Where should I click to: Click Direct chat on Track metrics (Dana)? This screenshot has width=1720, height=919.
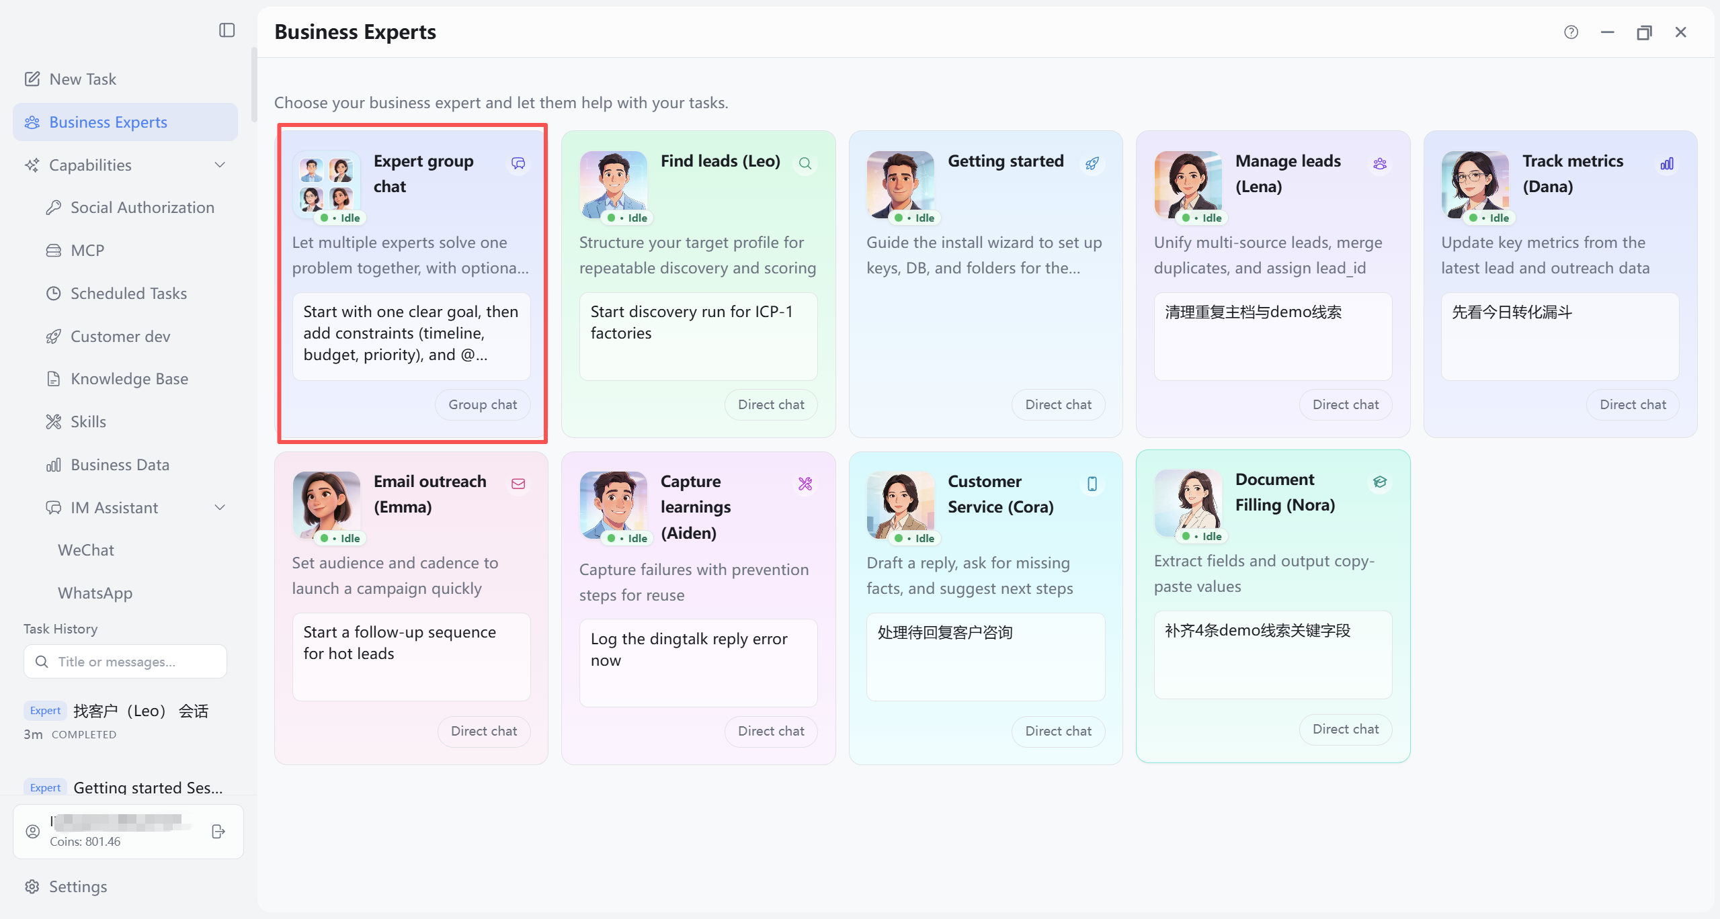1633,404
